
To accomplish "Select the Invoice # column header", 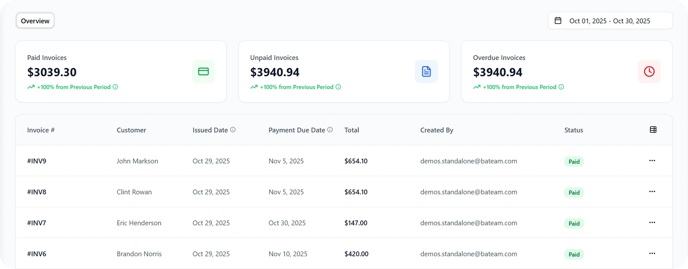I will point(41,130).
